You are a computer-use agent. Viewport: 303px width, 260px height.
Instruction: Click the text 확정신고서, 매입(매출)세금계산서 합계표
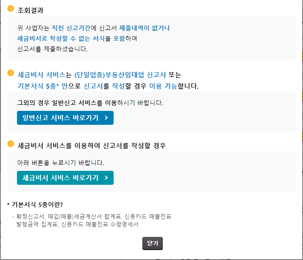point(68,217)
